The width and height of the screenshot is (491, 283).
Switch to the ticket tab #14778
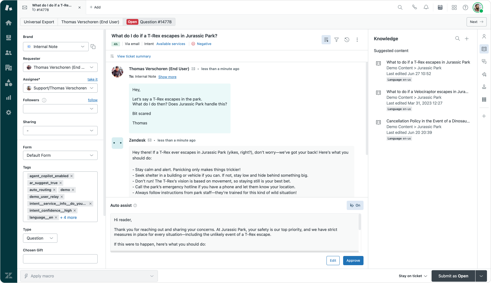point(52,7)
